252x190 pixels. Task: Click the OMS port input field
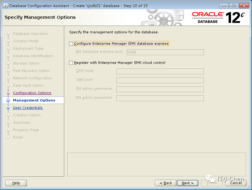[x=160, y=80]
